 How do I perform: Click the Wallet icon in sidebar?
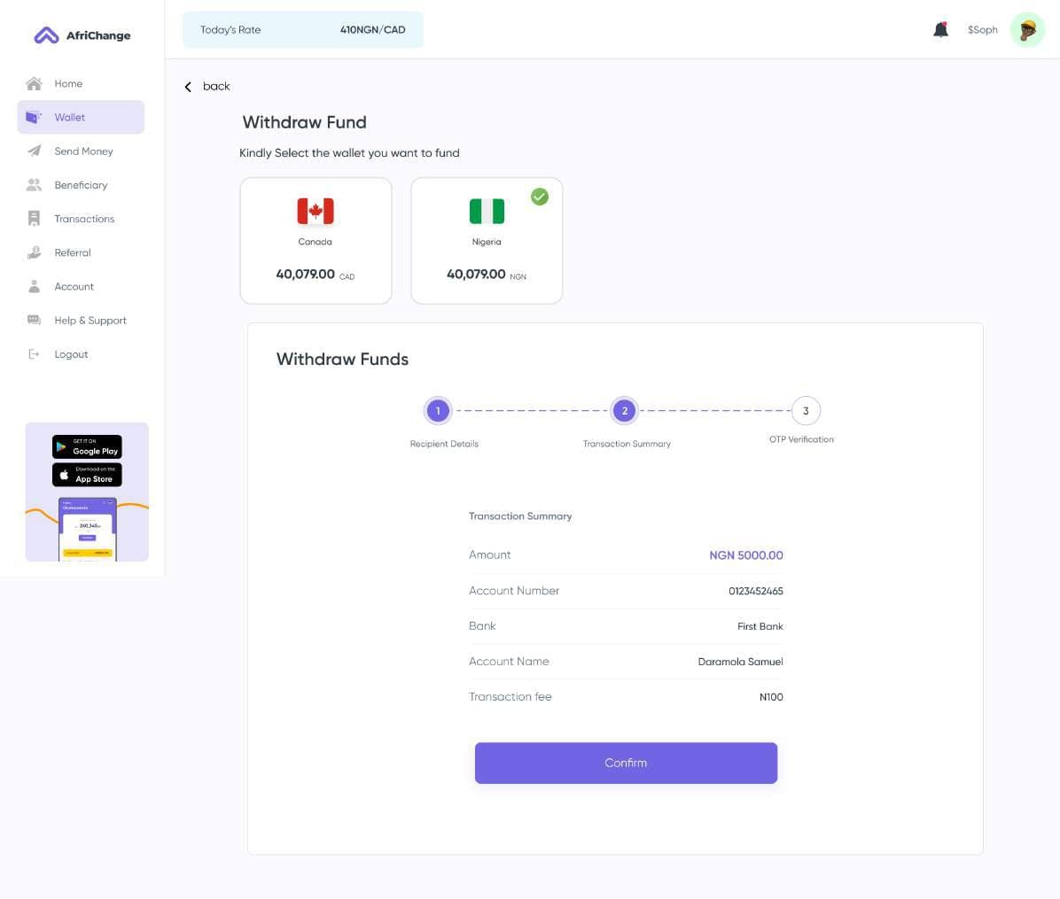[33, 118]
